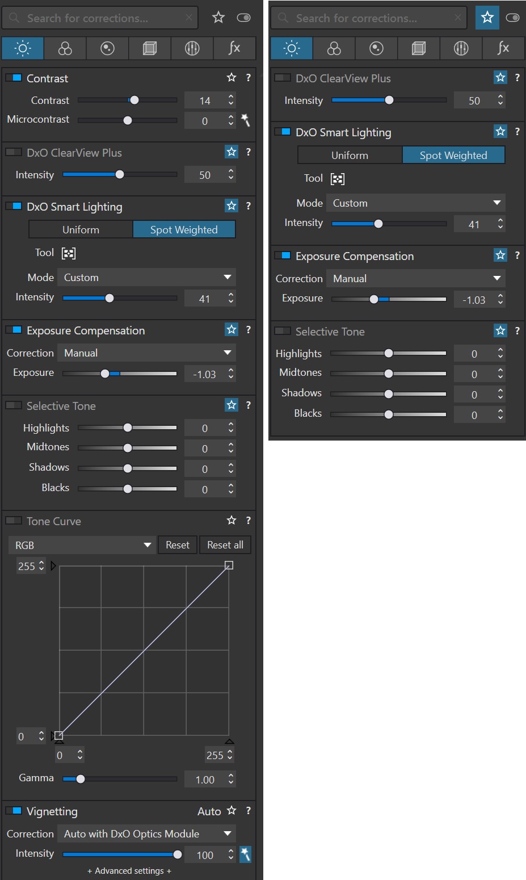Screen dimensions: 526x880
Task: Turn off the Vignetting correction toggle
Action: coord(14,811)
